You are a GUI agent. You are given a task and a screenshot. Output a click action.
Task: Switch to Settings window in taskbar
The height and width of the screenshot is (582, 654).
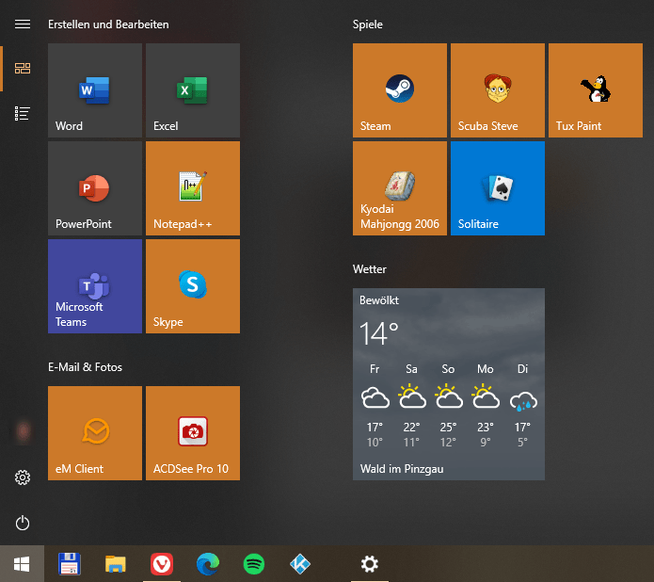[370, 564]
